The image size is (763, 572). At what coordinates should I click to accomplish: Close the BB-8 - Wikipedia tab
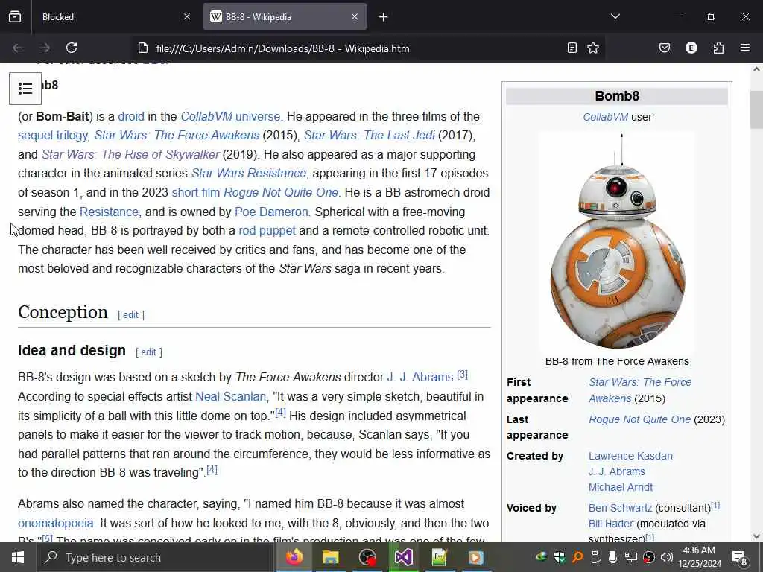tap(355, 16)
